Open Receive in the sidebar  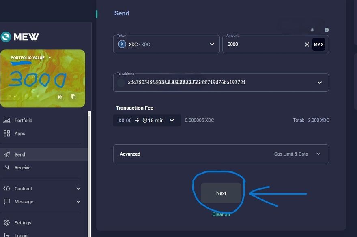coord(22,168)
